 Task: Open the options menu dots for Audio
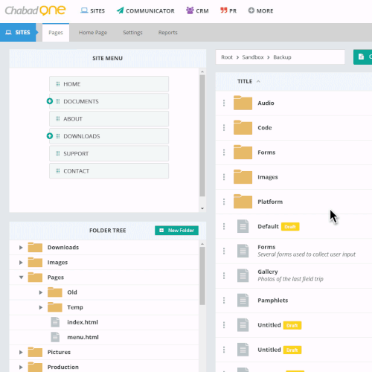point(224,103)
